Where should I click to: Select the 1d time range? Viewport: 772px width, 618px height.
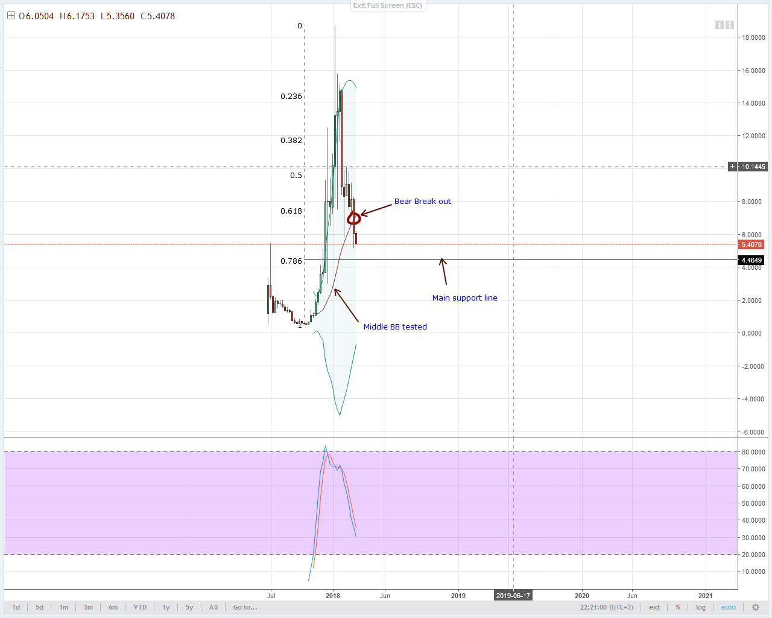[x=16, y=607]
